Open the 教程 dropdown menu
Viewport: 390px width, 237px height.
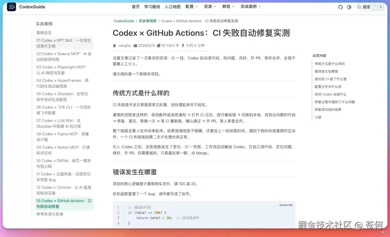[229, 7]
